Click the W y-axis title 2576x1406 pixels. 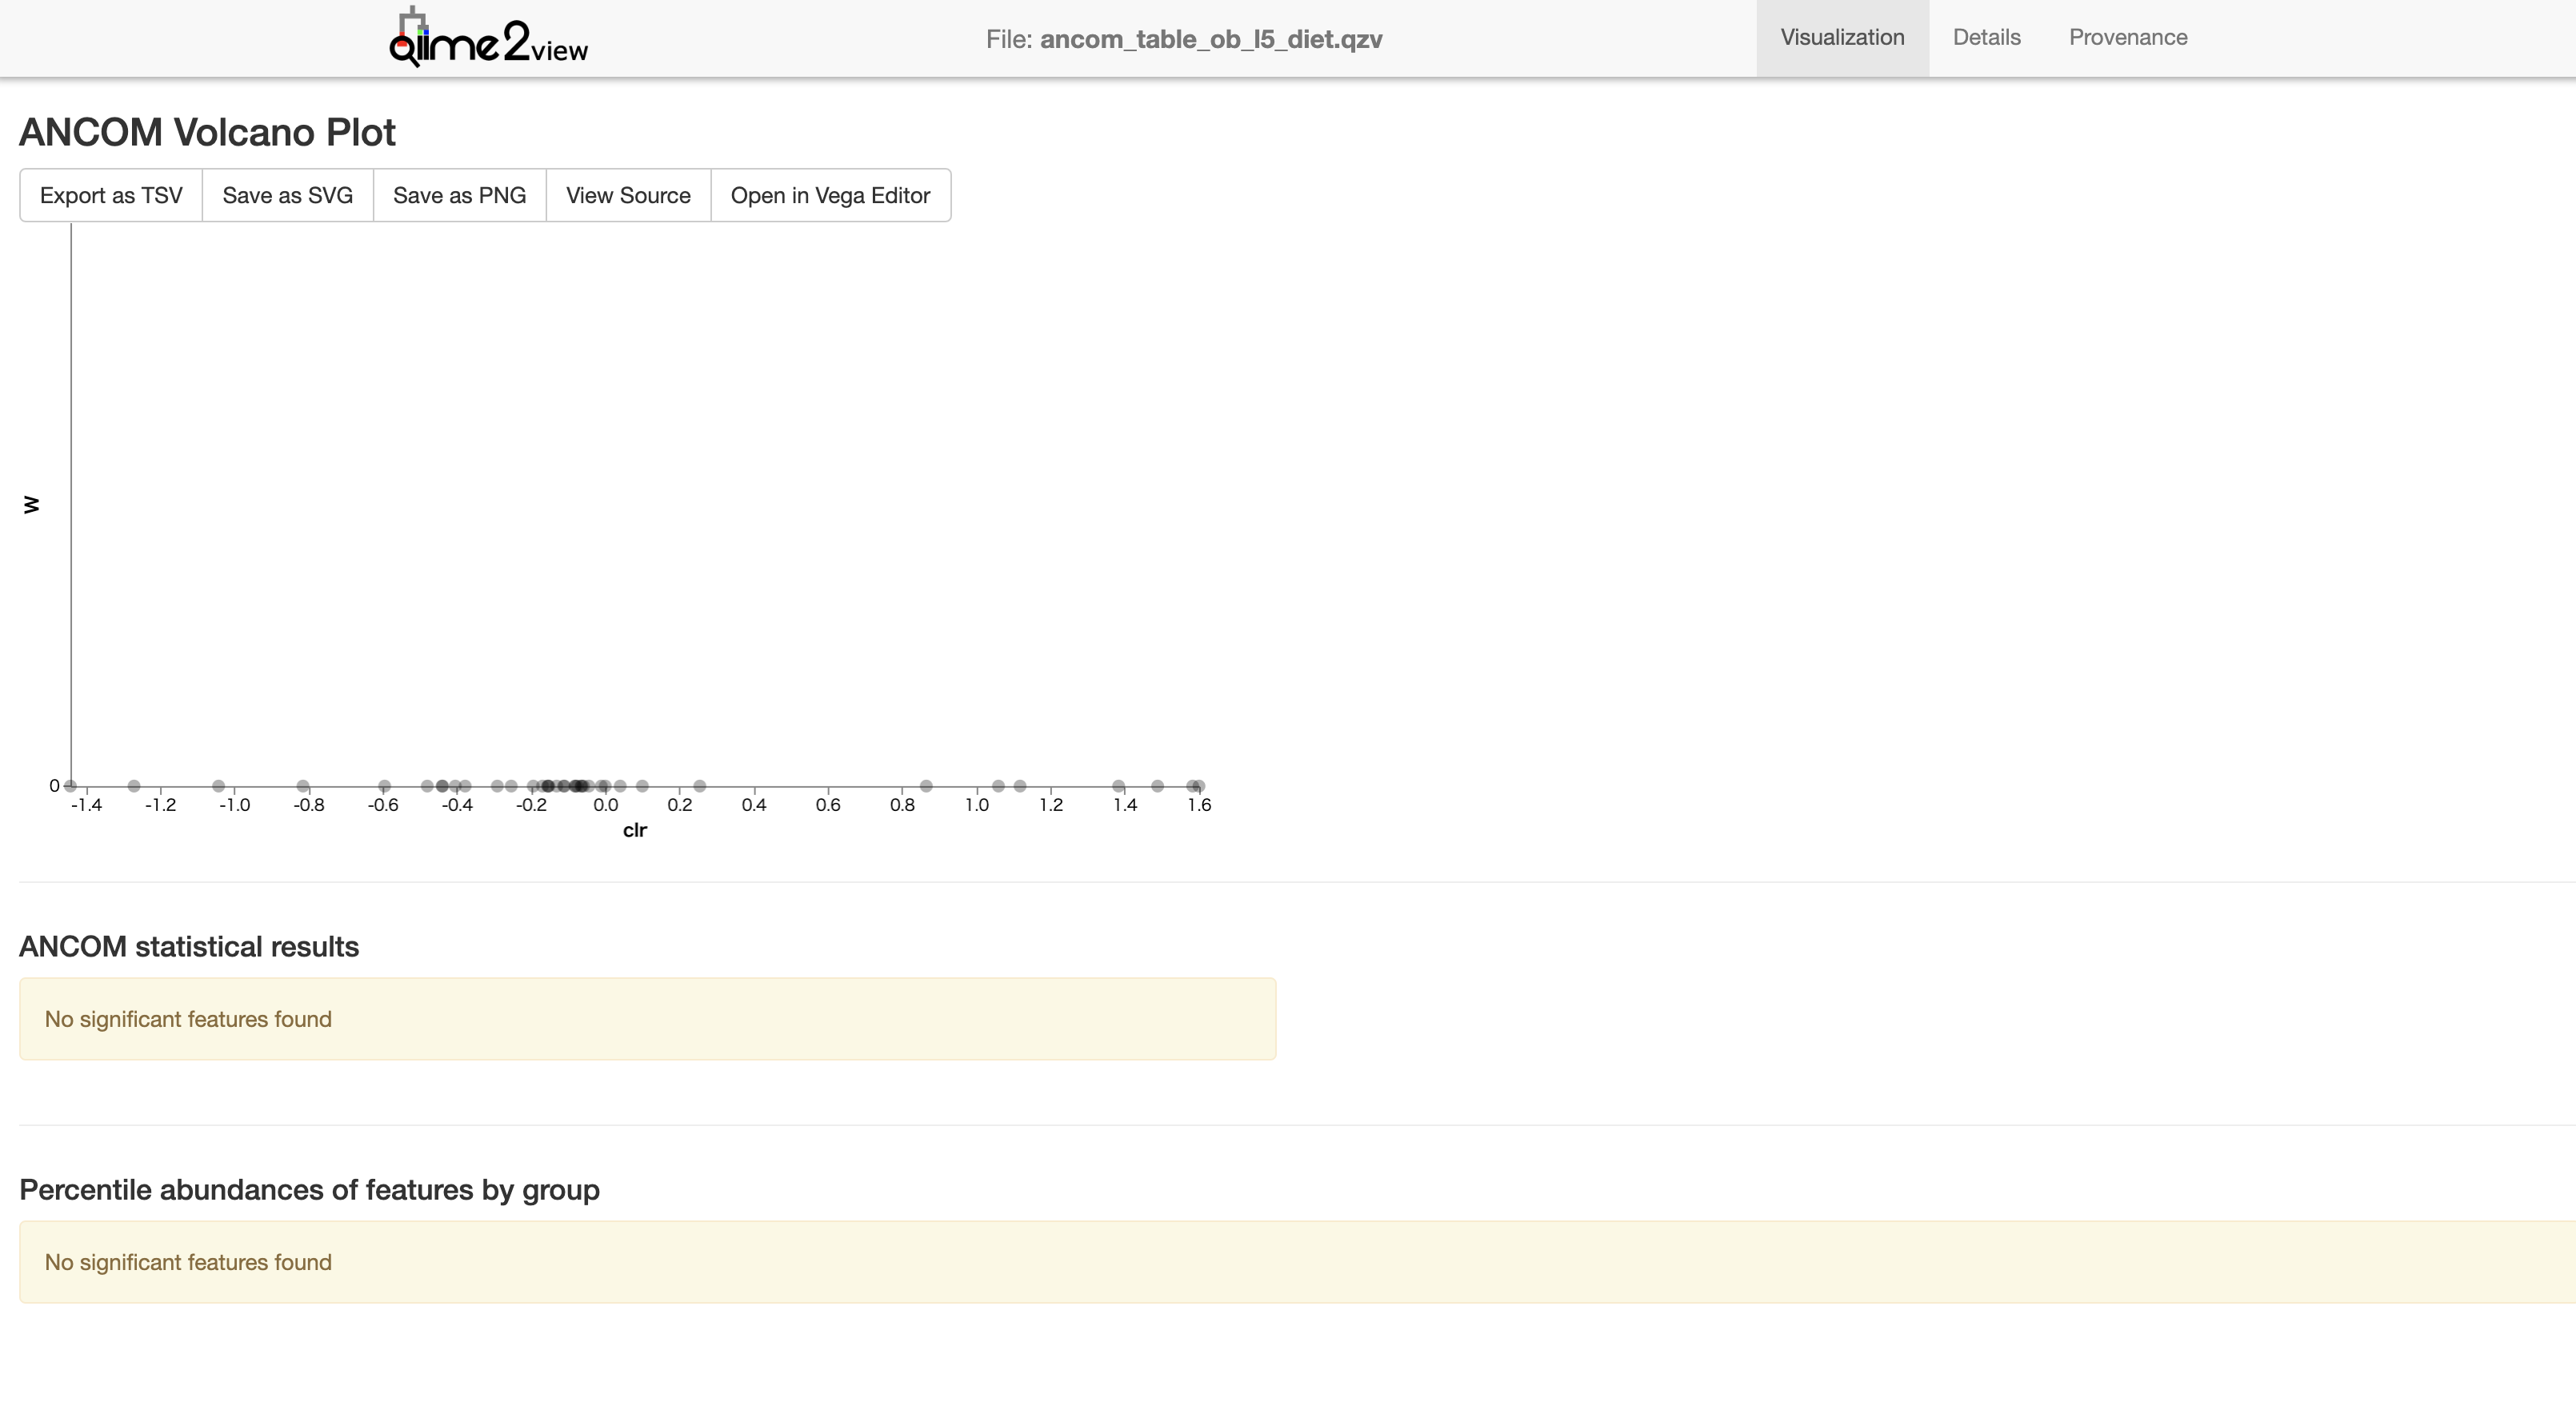[31, 504]
